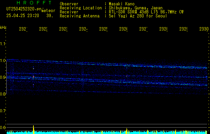
Task: Click the Receiving Antenna label
Action: point(79,16)
